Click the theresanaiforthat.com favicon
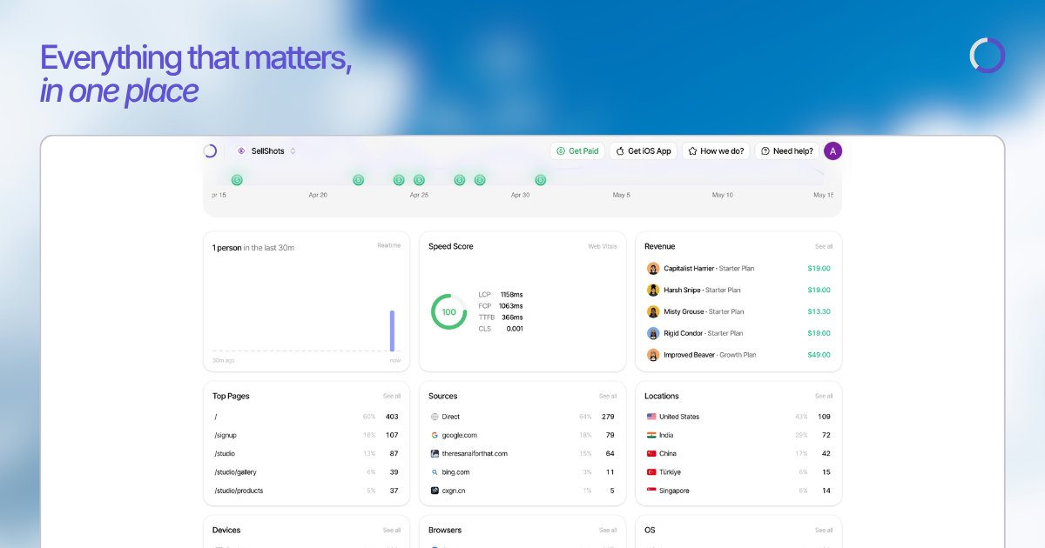The height and width of the screenshot is (548, 1045). tap(435, 453)
